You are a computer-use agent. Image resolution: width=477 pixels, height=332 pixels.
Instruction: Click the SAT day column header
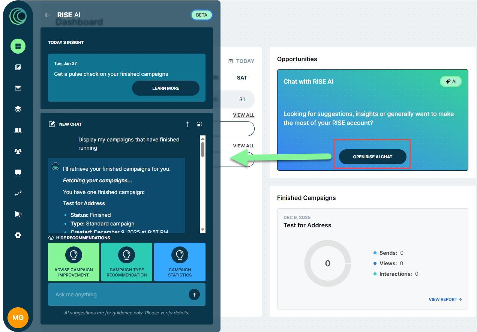click(x=242, y=78)
